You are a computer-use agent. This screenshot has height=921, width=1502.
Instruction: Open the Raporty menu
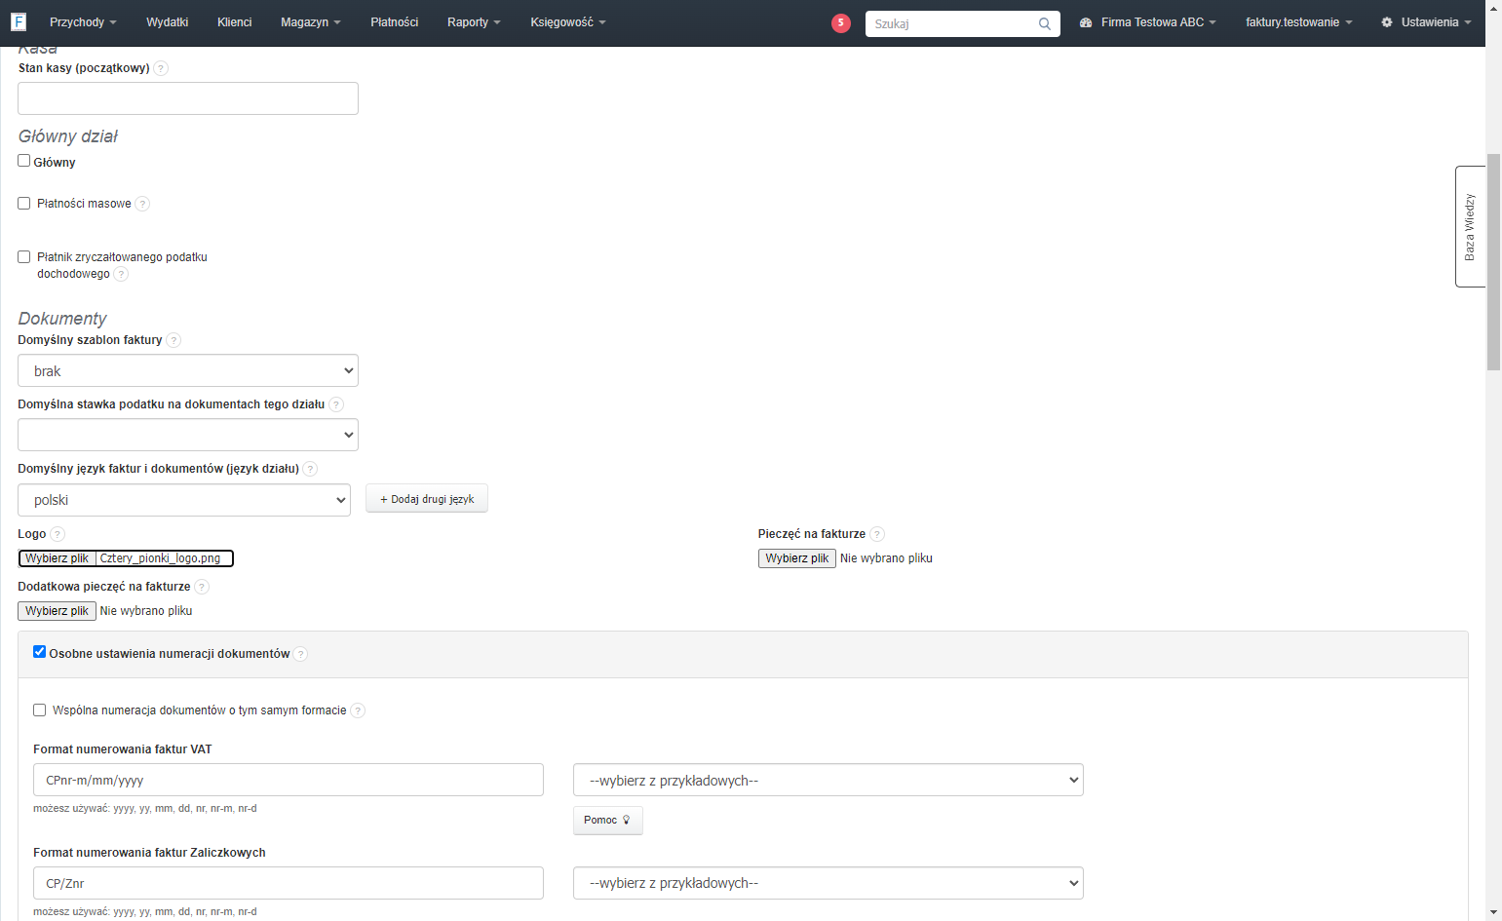tap(474, 22)
